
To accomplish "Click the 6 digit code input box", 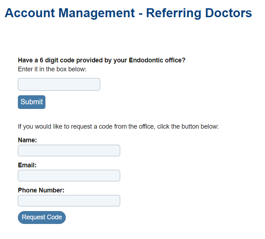I will coord(59,85).
